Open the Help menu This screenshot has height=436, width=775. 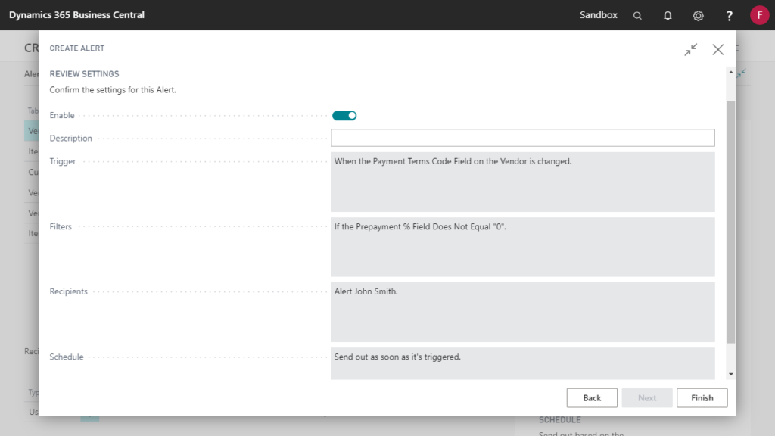point(728,15)
